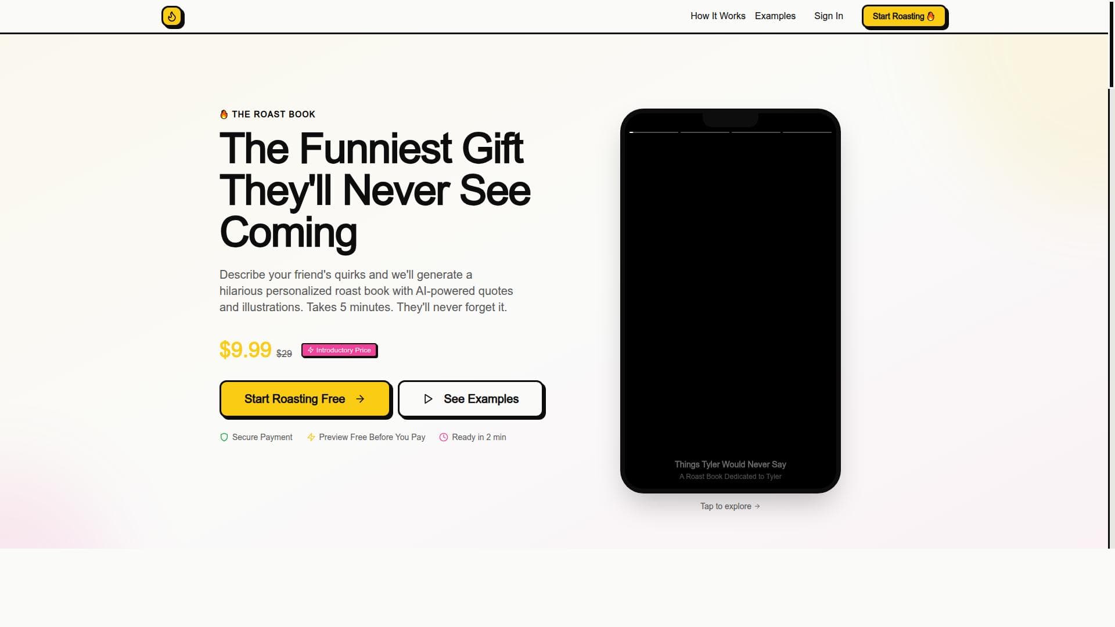
Task: Click the Start Roasting Free button
Action: [x=305, y=399]
